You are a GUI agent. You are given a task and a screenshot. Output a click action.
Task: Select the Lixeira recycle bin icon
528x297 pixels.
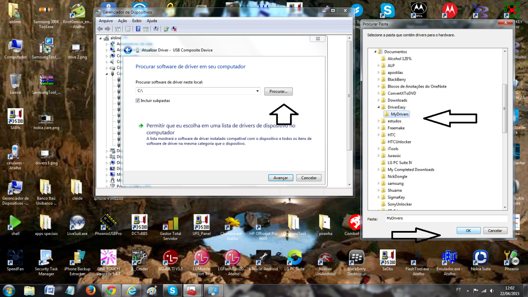pyautogui.click(x=15, y=84)
